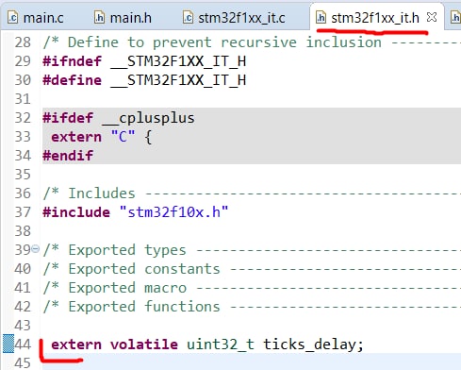
Task: Click the 'ticks_delay' variable name on line 44
Action: click(309, 345)
